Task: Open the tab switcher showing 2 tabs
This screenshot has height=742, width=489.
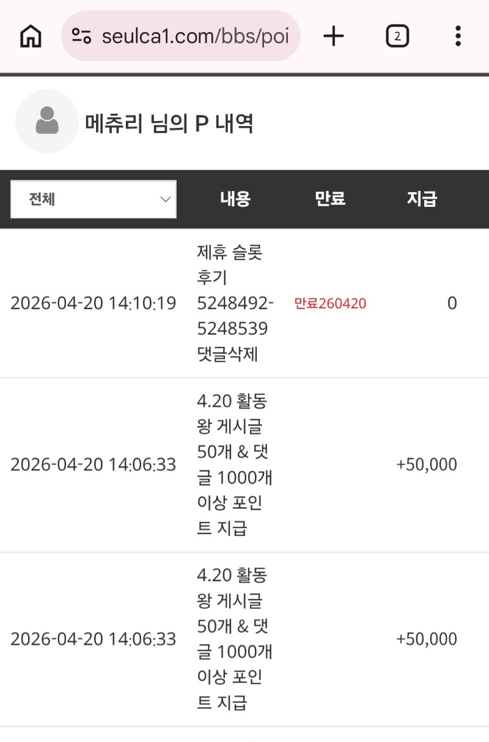Action: click(397, 37)
